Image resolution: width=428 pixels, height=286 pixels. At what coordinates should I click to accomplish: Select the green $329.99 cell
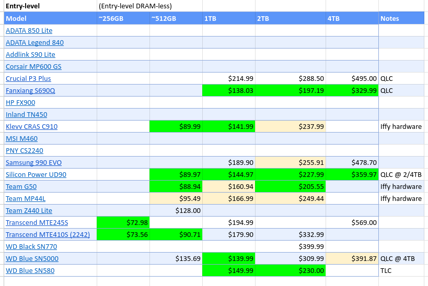click(352, 90)
